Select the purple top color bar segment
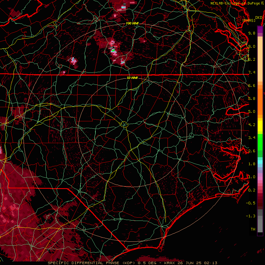 (x=260, y=30)
